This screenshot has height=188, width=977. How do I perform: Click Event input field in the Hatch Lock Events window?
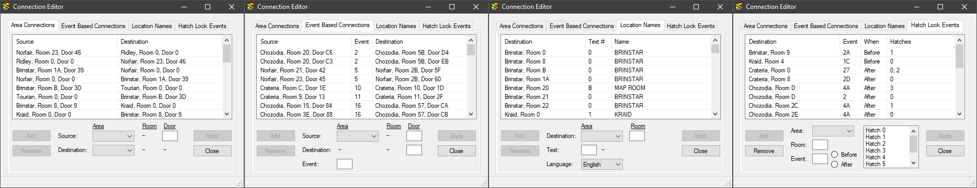820,159
